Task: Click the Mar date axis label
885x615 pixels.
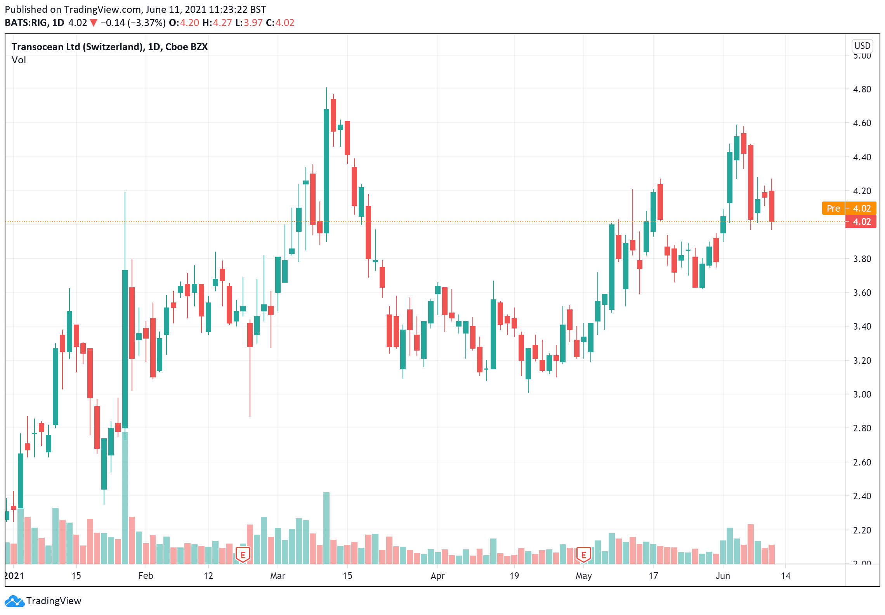Action: (x=278, y=576)
